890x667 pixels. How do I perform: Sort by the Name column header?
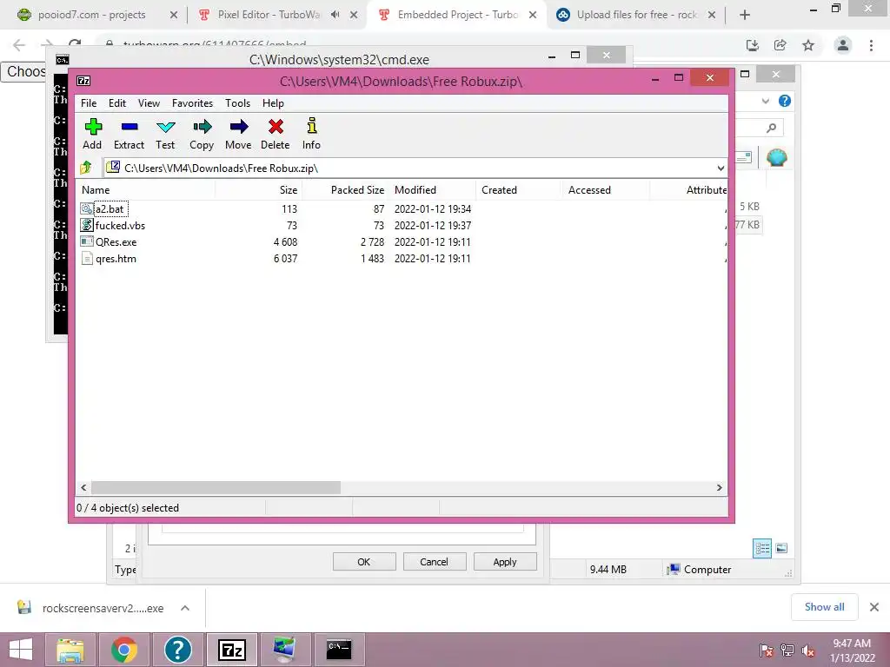(x=146, y=190)
